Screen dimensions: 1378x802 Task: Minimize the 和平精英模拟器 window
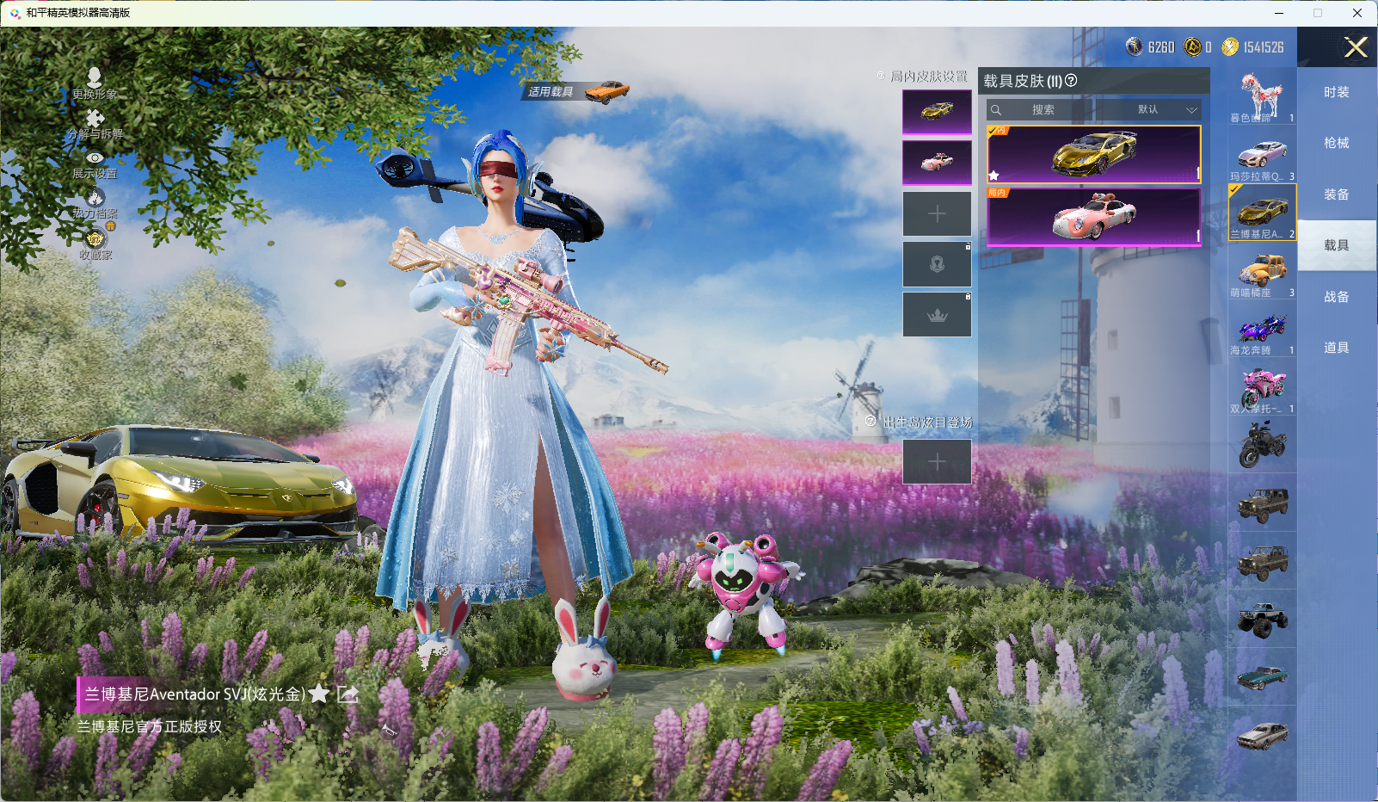1279,13
